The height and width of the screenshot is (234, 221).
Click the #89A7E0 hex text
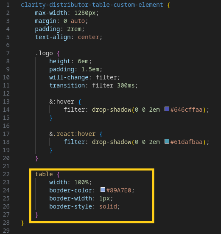click(119, 190)
